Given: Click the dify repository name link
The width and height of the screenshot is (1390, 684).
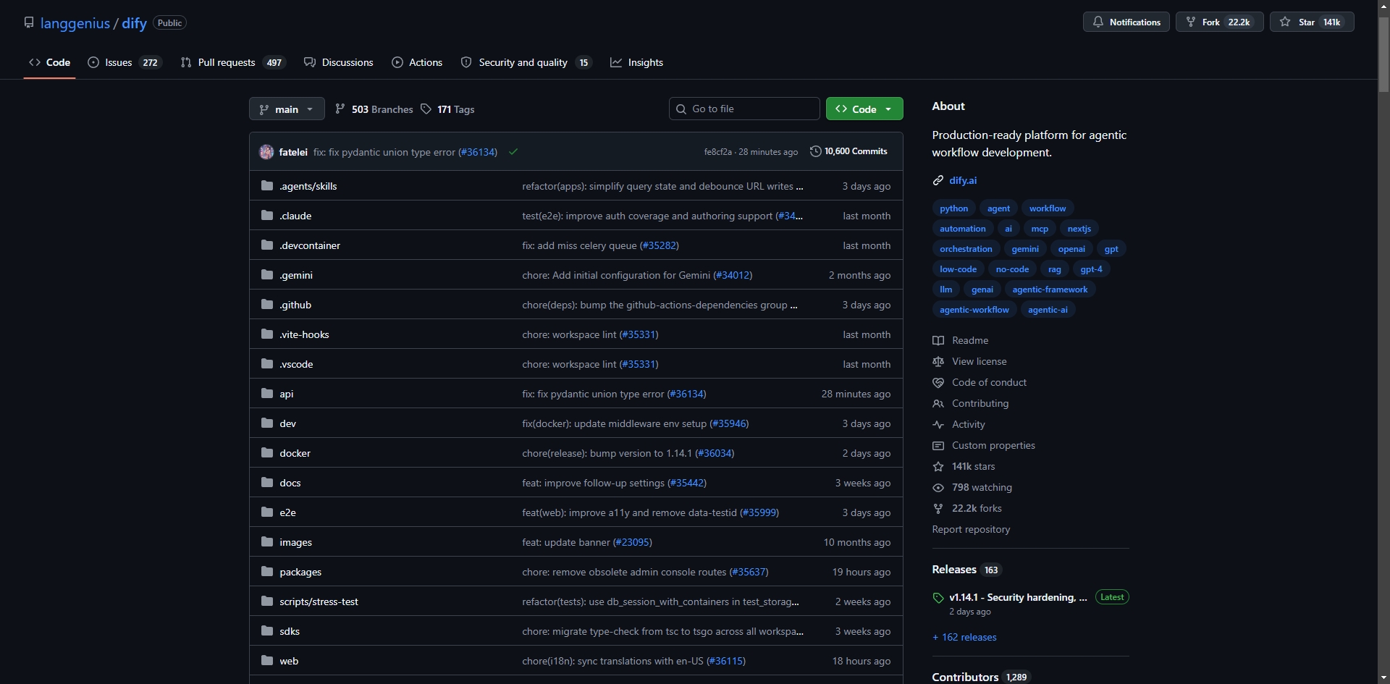Looking at the screenshot, I should pos(134,23).
